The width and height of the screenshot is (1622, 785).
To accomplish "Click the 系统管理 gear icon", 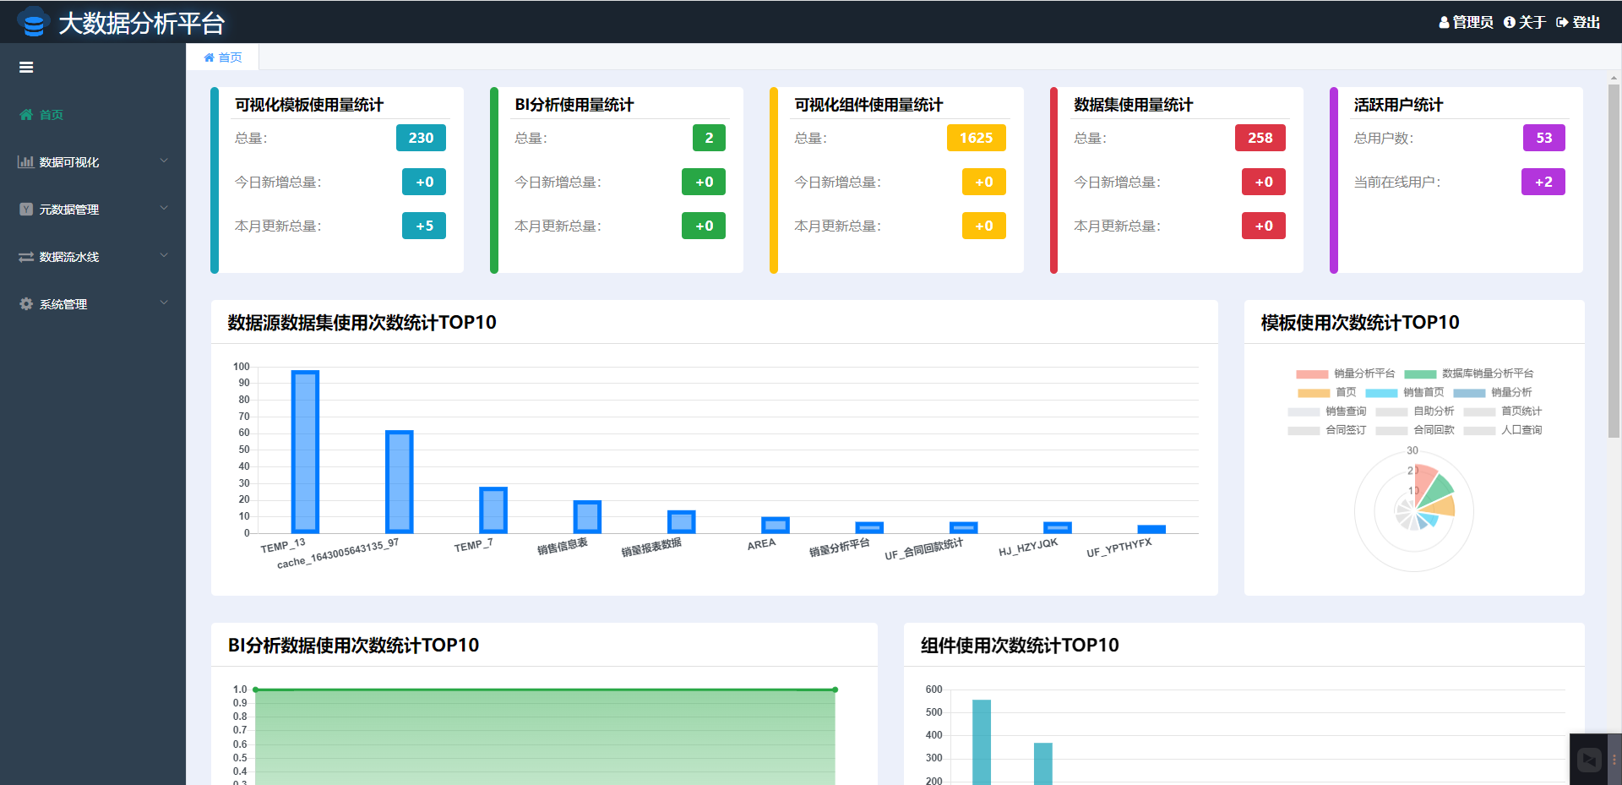I will 26,303.
